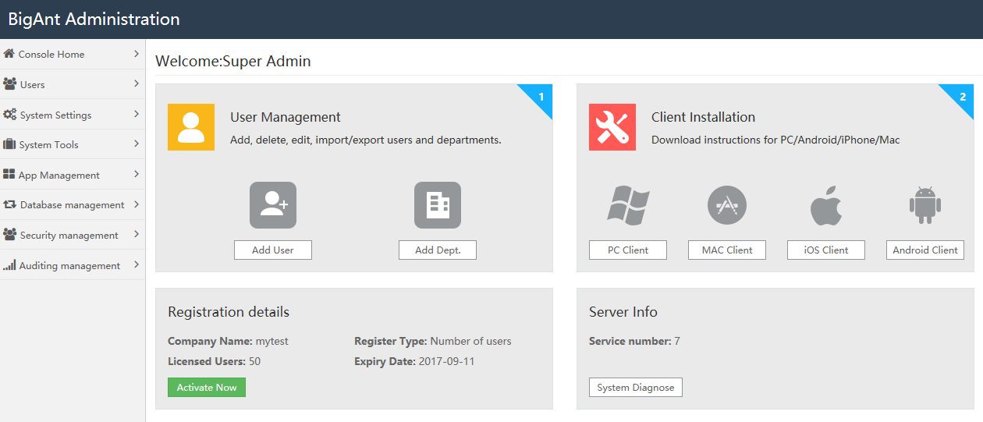Click the yellow User Management icon
Image resolution: width=983 pixels, height=422 pixels.
pyautogui.click(x=191, y=127)
